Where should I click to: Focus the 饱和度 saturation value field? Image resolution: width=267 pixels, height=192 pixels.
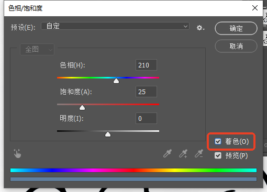point(146,92)
